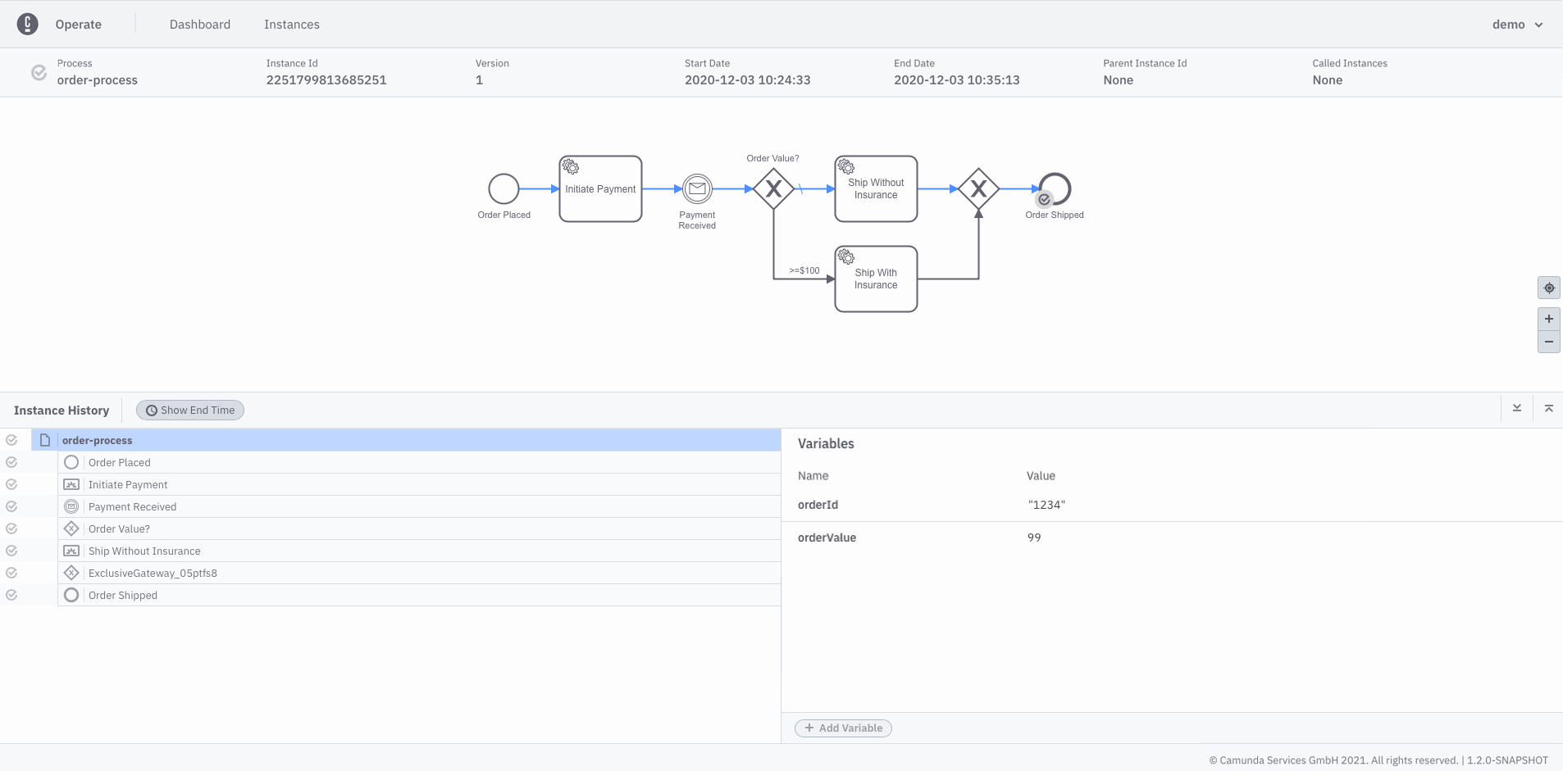Click the Operate logo icon
The height and width of the screenshot is (771, 1563).
click(x=28, y=23)
